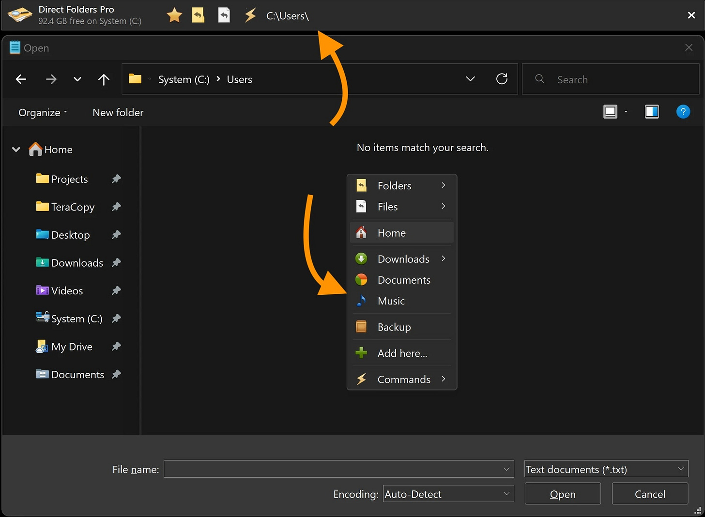Expand the File name dropdown arrow
Viewport: 705px width, 517px height.
[x=506, y=469]
